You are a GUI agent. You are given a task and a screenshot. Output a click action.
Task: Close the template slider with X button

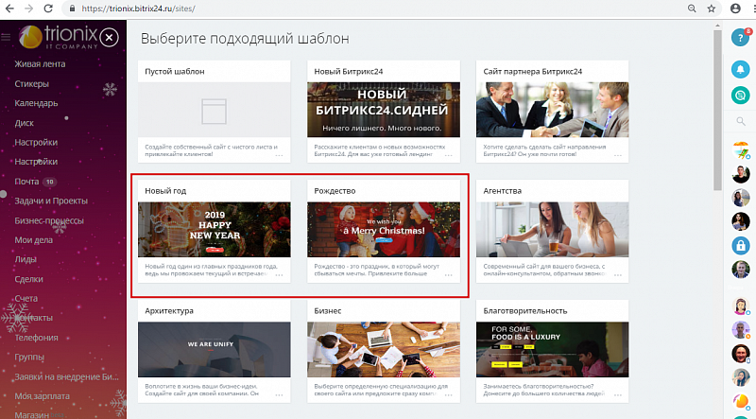[110, 37]
